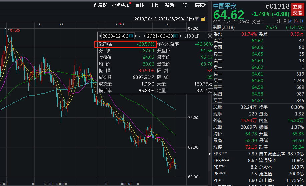Open calendar picker for end date 2021-06-29
The width and height of the screenshot is (306, 186).
click(176, 36)
